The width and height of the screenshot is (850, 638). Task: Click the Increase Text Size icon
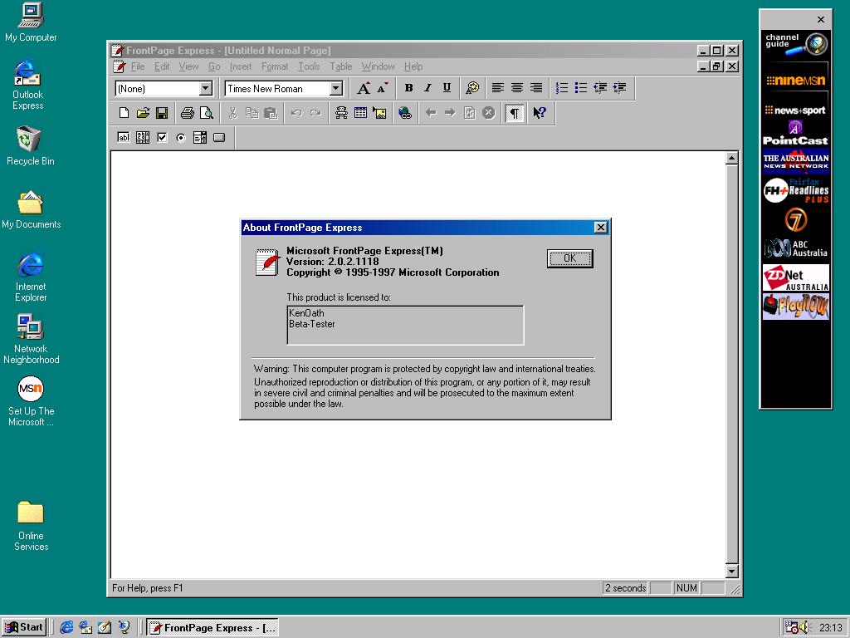364,88
